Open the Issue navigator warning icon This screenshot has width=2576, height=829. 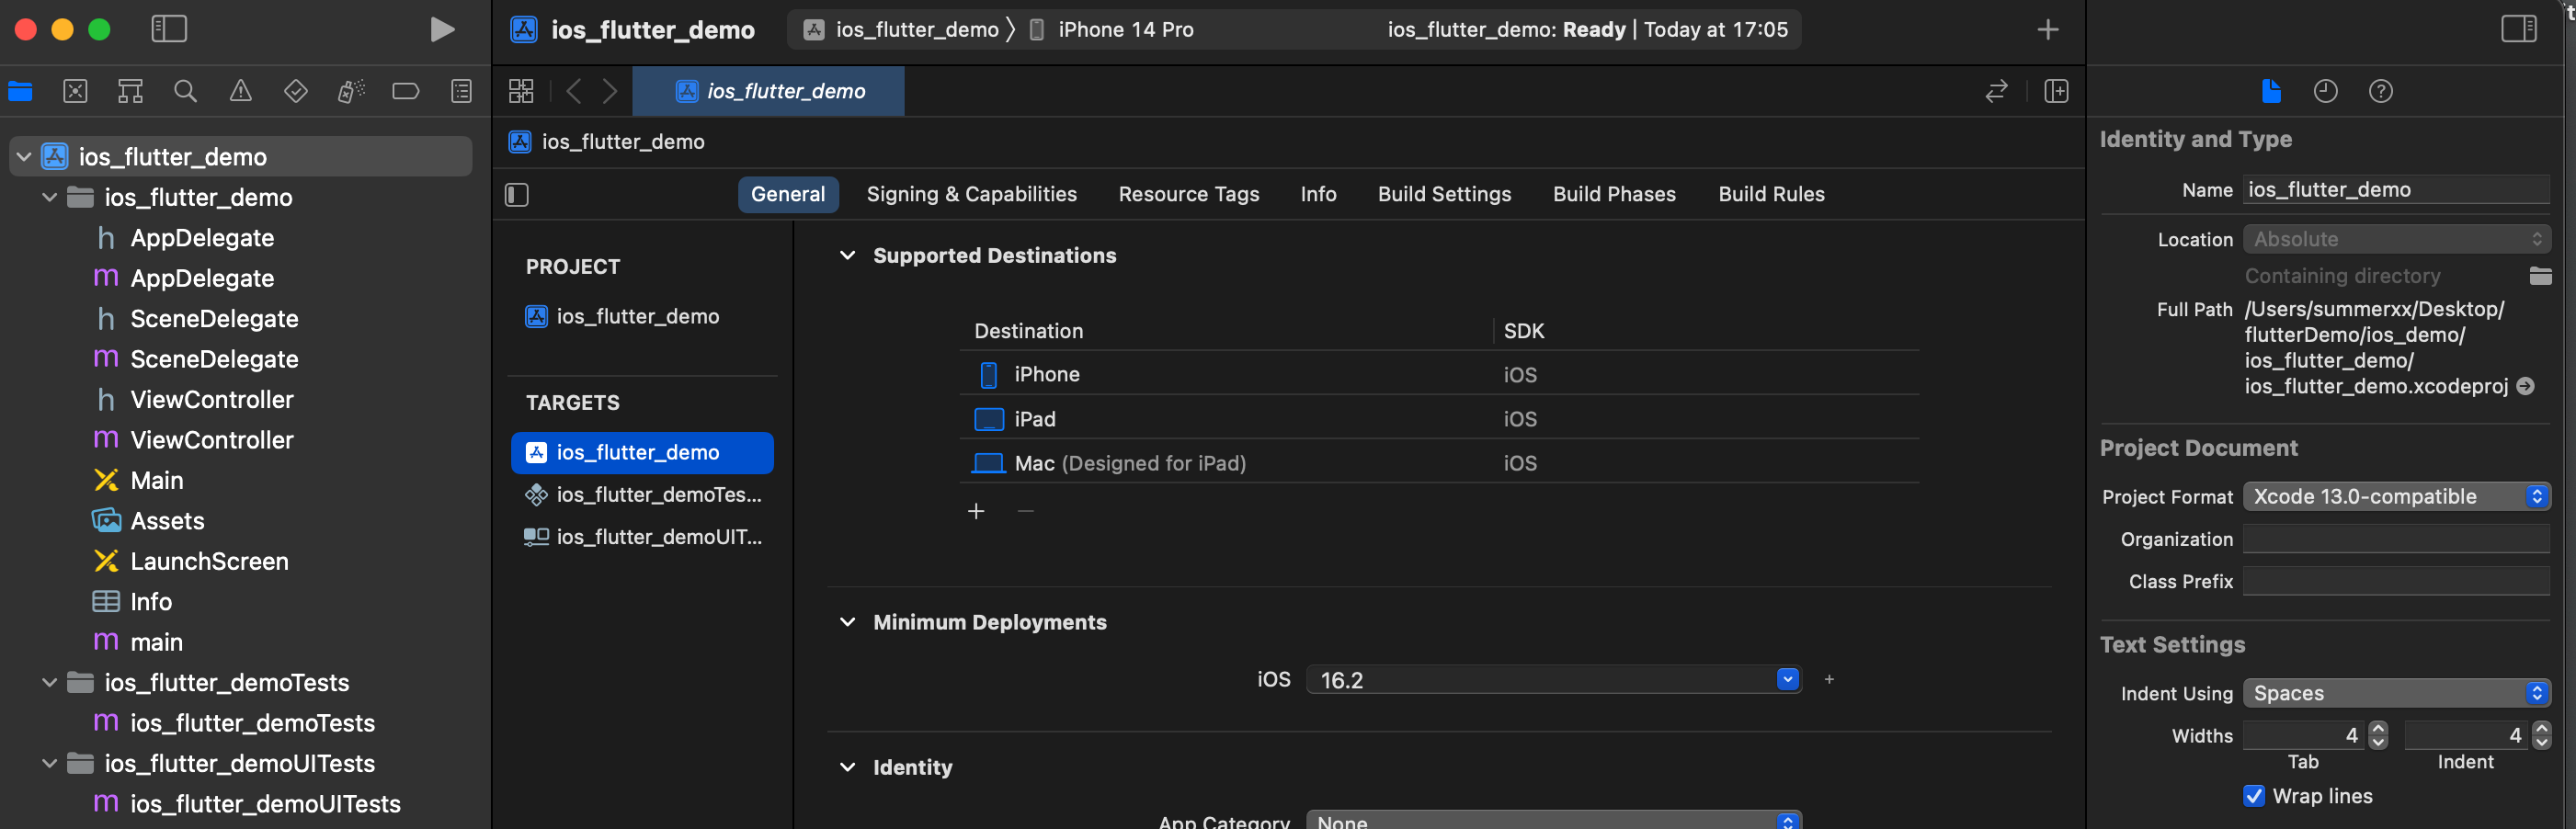(x=240, y=91)
